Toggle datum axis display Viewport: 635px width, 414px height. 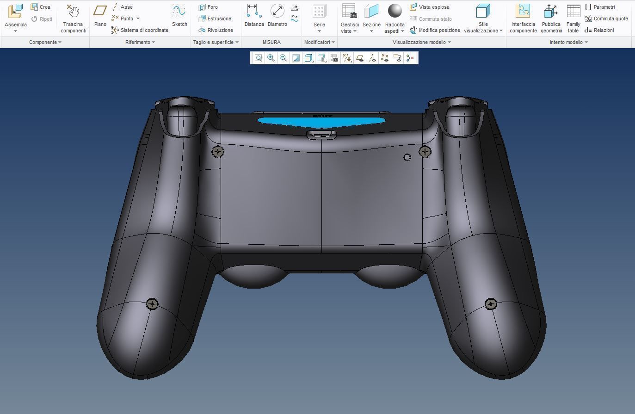(x=372, y=58)
